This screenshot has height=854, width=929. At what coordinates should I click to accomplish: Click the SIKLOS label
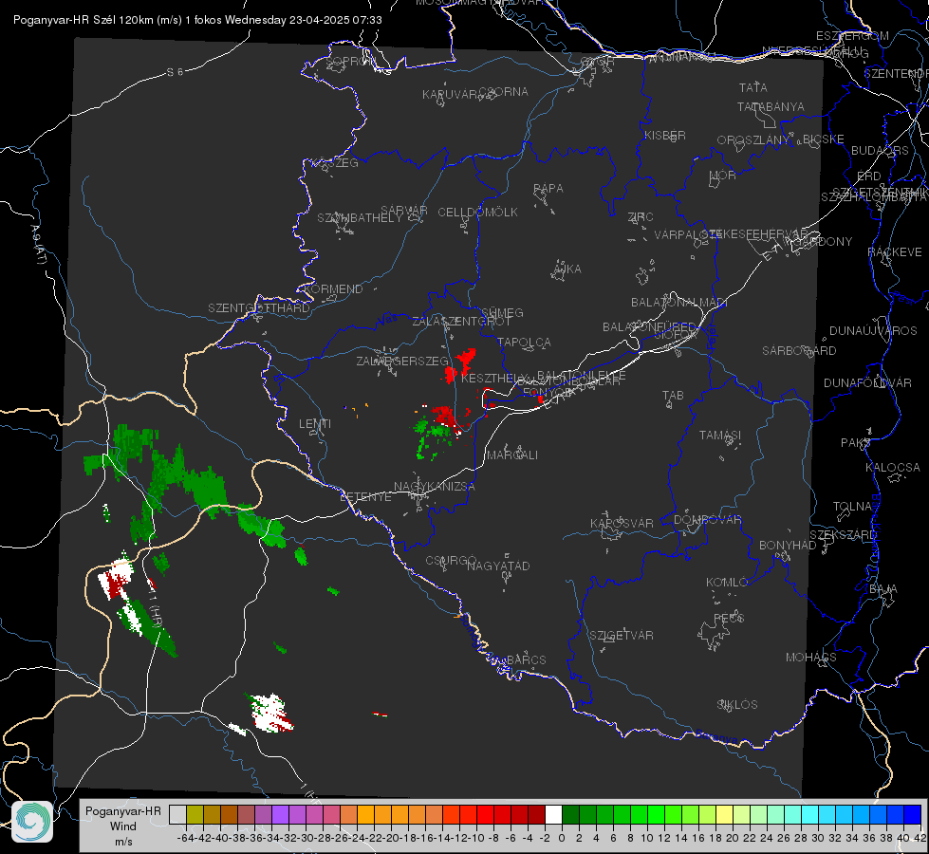[737, 705]
